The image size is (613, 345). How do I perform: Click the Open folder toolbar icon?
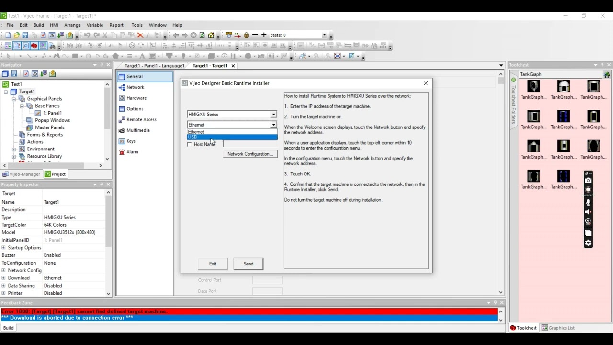coord(17,35)
